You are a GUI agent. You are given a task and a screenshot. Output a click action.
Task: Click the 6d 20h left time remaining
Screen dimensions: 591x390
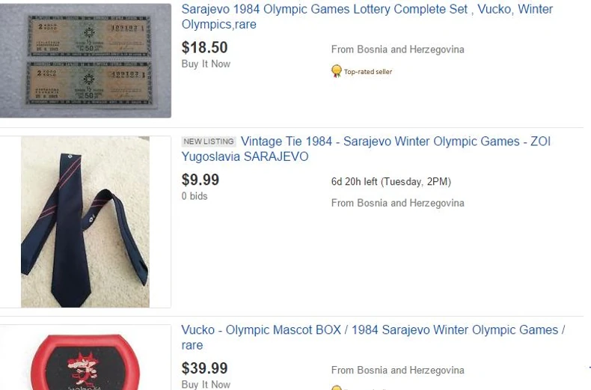coord(391,182)
